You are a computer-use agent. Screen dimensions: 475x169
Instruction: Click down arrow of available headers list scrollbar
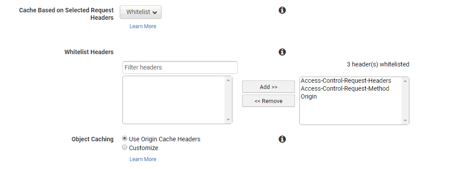[228, 120]
